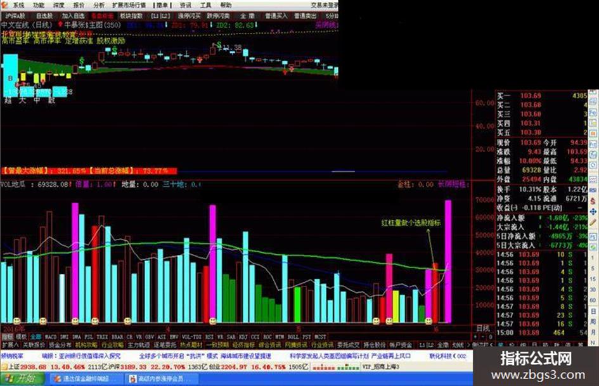Open the 委托成交 tab
The image size is (599, 386).
point(347,345)
